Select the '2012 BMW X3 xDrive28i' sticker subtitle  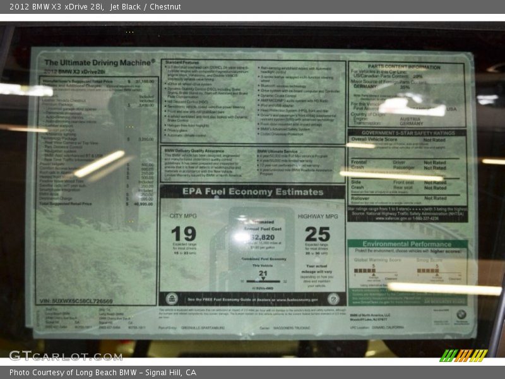tap(74, 71)
